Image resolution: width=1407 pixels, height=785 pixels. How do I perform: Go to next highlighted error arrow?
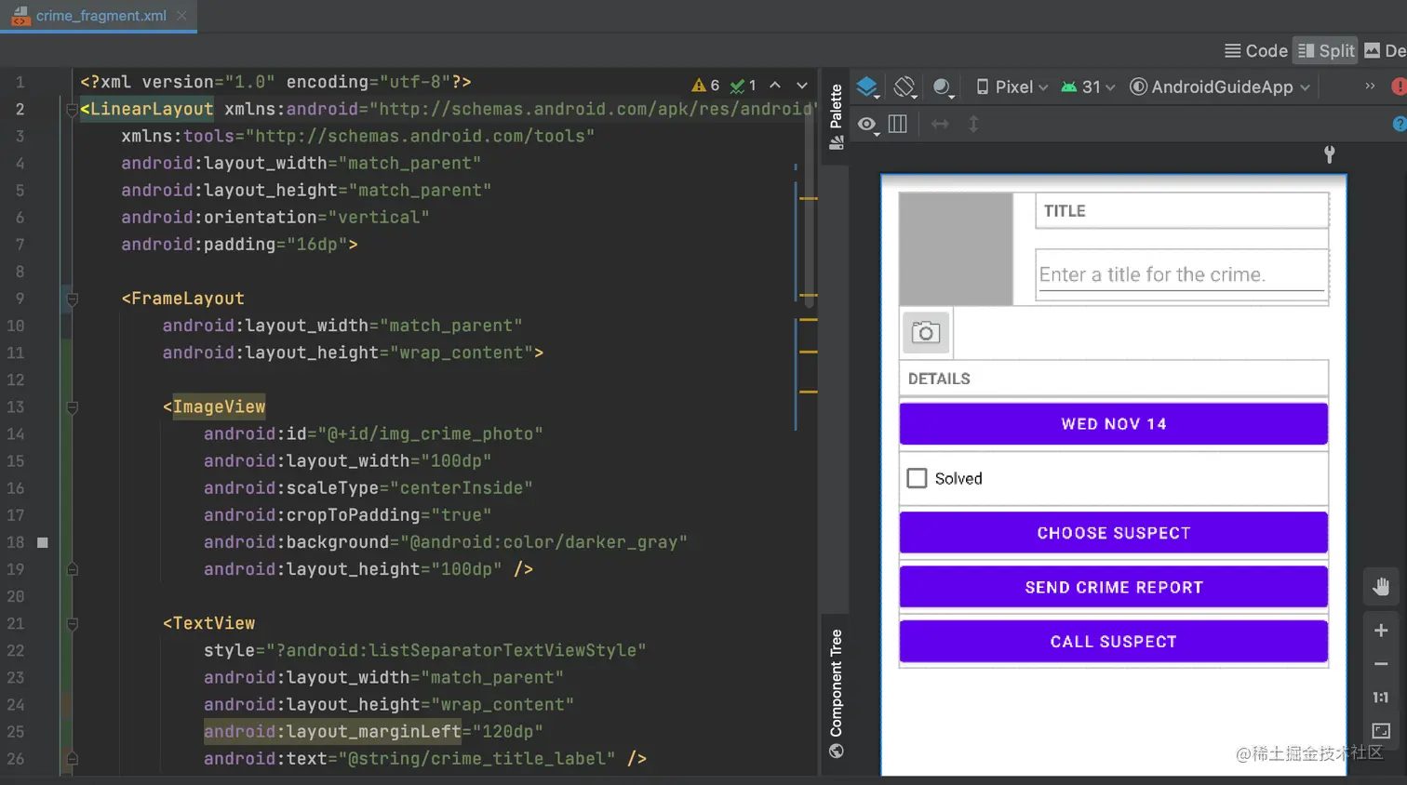[x=802, y=85]
